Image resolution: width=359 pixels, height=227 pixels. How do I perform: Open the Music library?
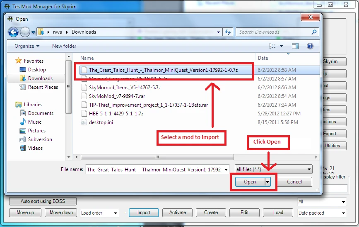34,122
